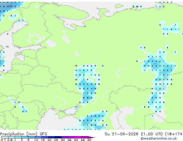Click the '0.1' legend scale label
This screenshot has height=141, width=183.
point(3,140)
